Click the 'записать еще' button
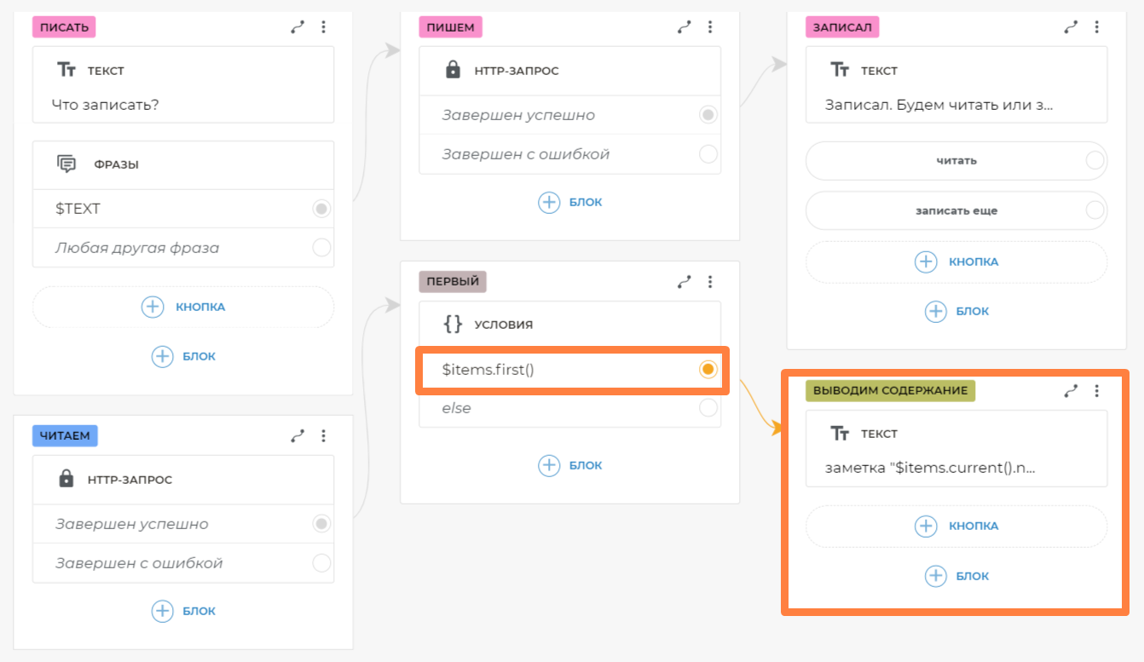1144x662 pixels. [x=956, y=210]
